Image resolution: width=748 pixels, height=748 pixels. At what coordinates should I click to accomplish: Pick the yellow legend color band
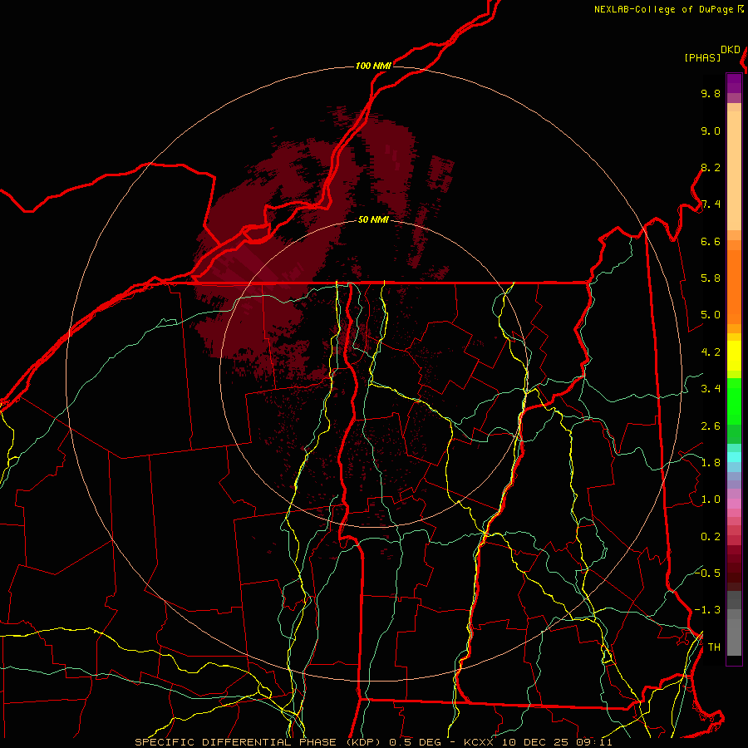click(x=734, y=356)
